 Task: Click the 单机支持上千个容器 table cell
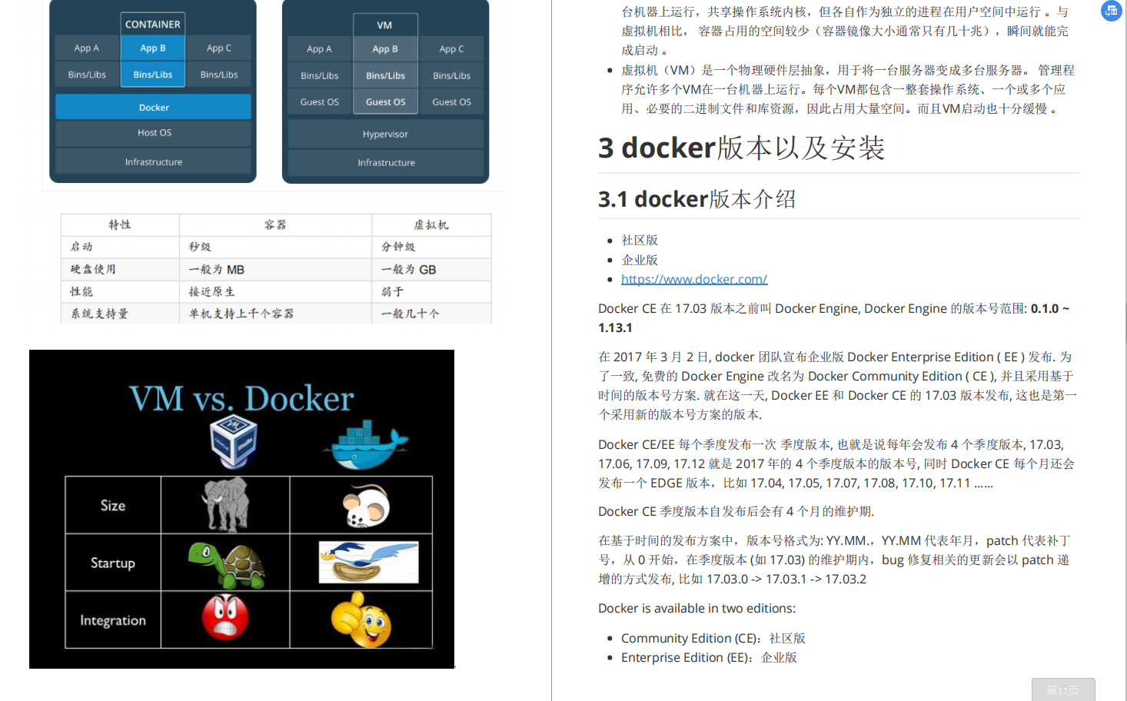pos(275,314)
